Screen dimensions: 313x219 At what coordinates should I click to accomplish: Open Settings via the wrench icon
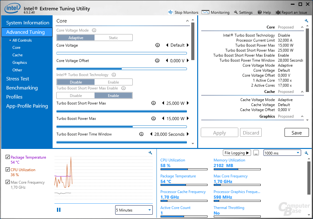tap(236, 13)
